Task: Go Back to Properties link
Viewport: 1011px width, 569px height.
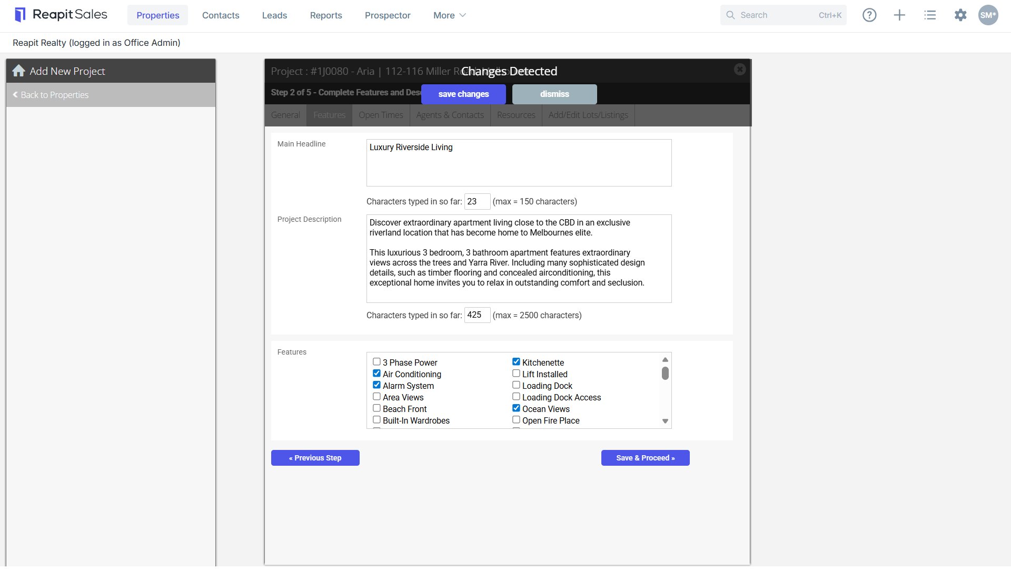Action: tap(51, 95)
